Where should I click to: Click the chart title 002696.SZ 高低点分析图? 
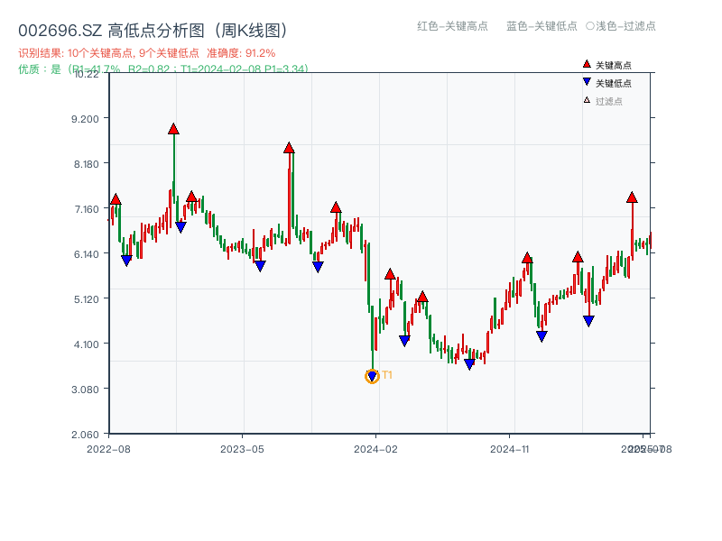(153, 31)
